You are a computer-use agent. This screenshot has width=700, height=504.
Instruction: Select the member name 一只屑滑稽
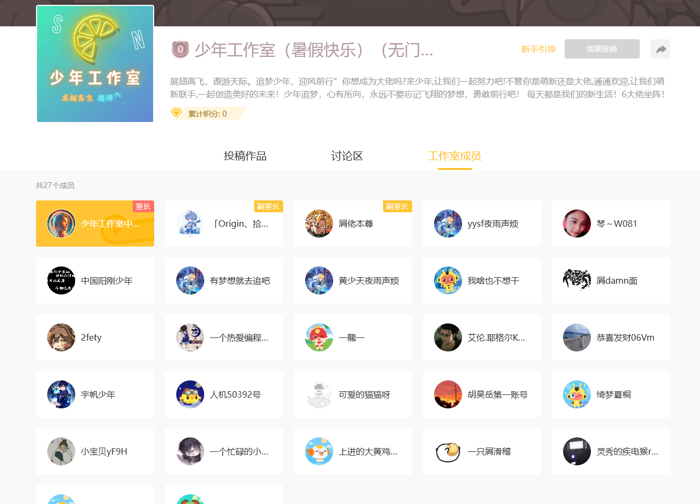pyautogui.click(x=489, y=451)
